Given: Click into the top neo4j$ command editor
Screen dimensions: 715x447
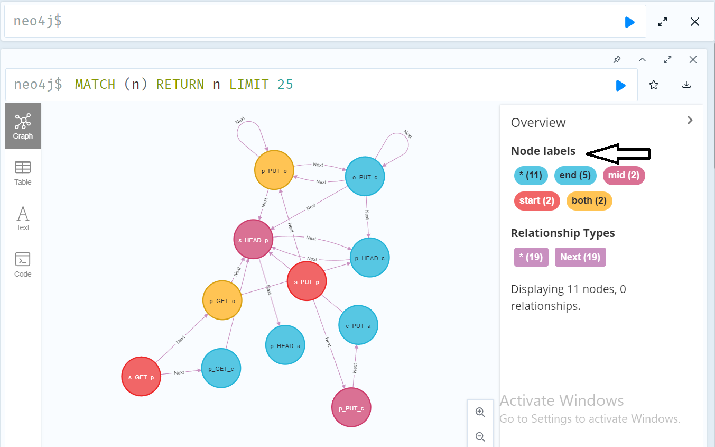Looking at the screenshot, I should click(x=317, y=22).
